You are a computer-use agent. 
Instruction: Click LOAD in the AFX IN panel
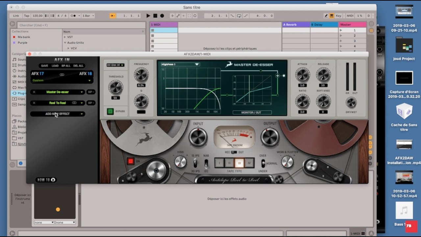[x=55, y=66]
